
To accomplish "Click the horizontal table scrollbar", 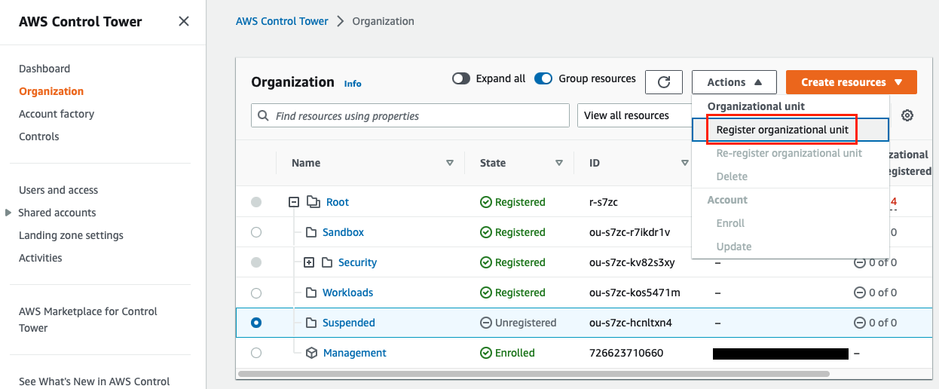I will click(534, 373).
